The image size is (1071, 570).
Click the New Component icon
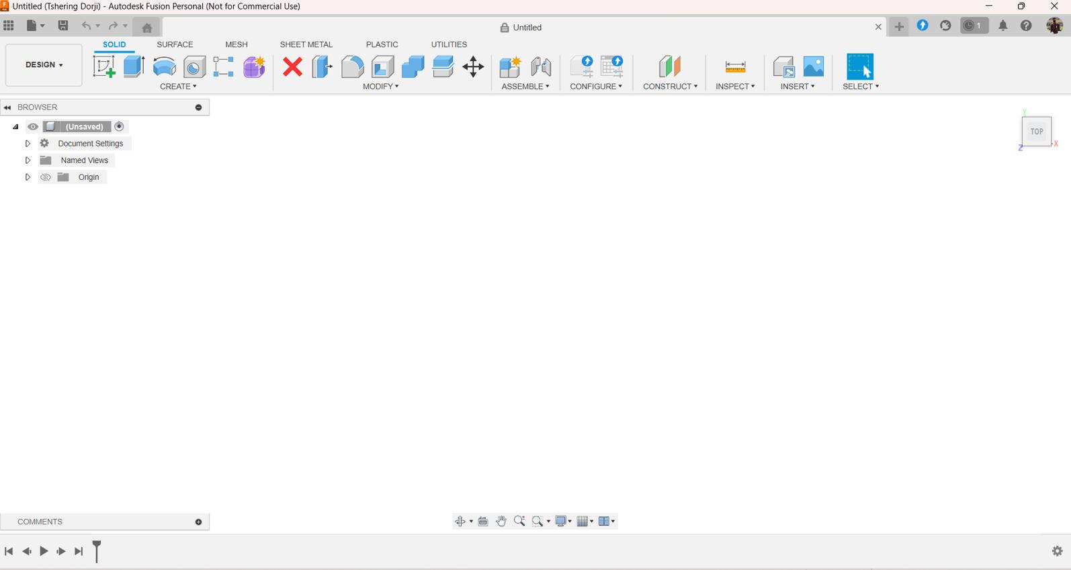tap(511, 66)
